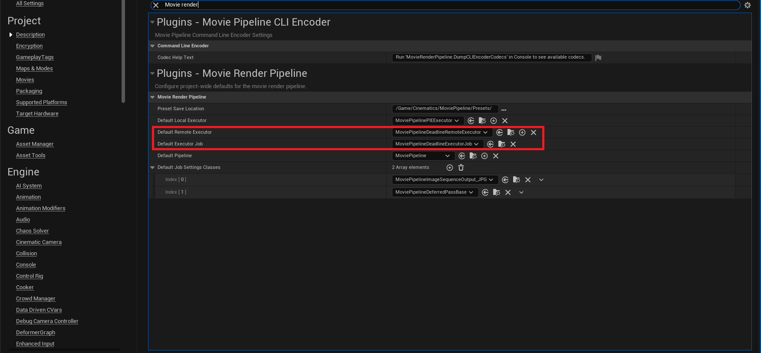Clear the Default Local Executor value
Image resolution: width=761 pixels, height=353 pixels.
tap(505, 121)
